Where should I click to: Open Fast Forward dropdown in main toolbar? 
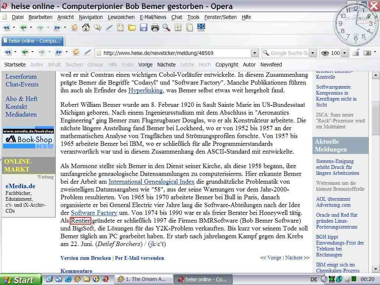point(65,27)
